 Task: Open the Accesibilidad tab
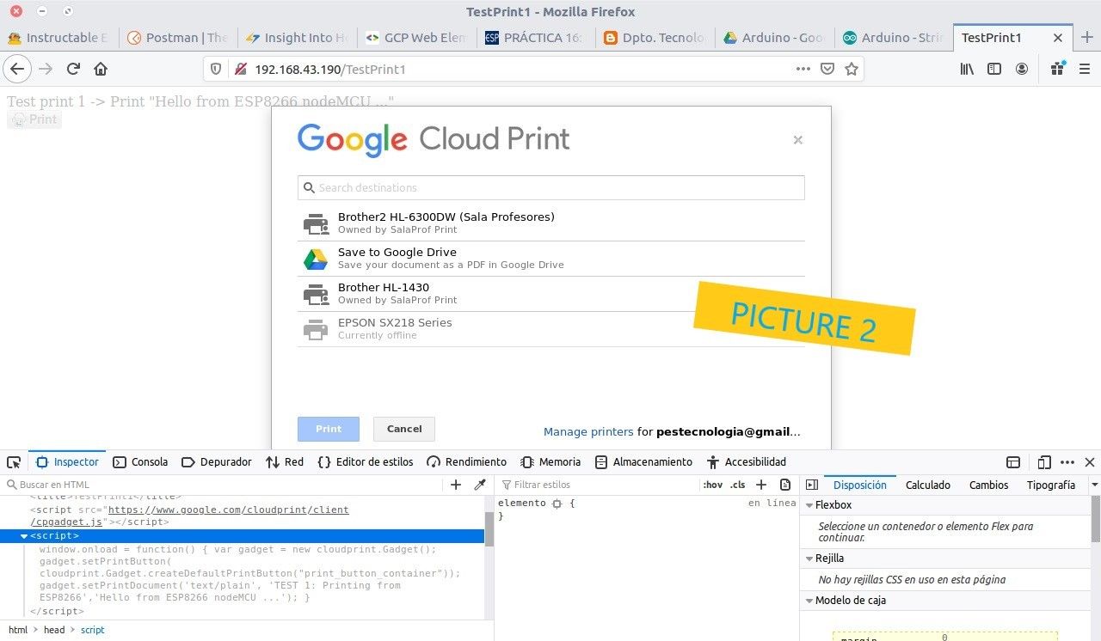pos(747,462)
